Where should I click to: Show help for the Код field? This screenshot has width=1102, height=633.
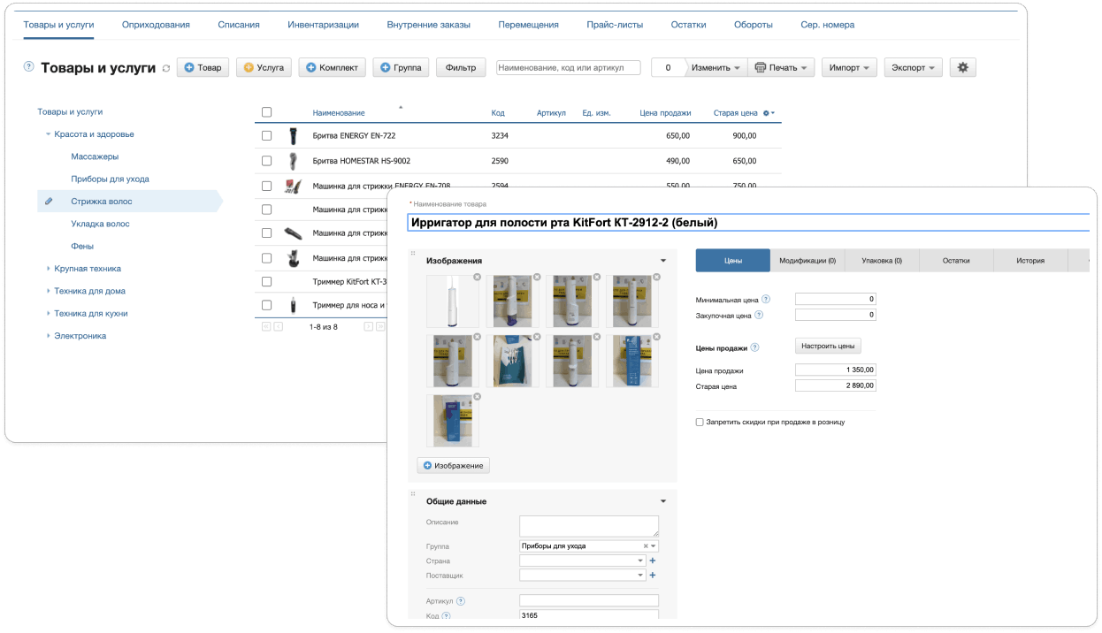coord(447,616)
